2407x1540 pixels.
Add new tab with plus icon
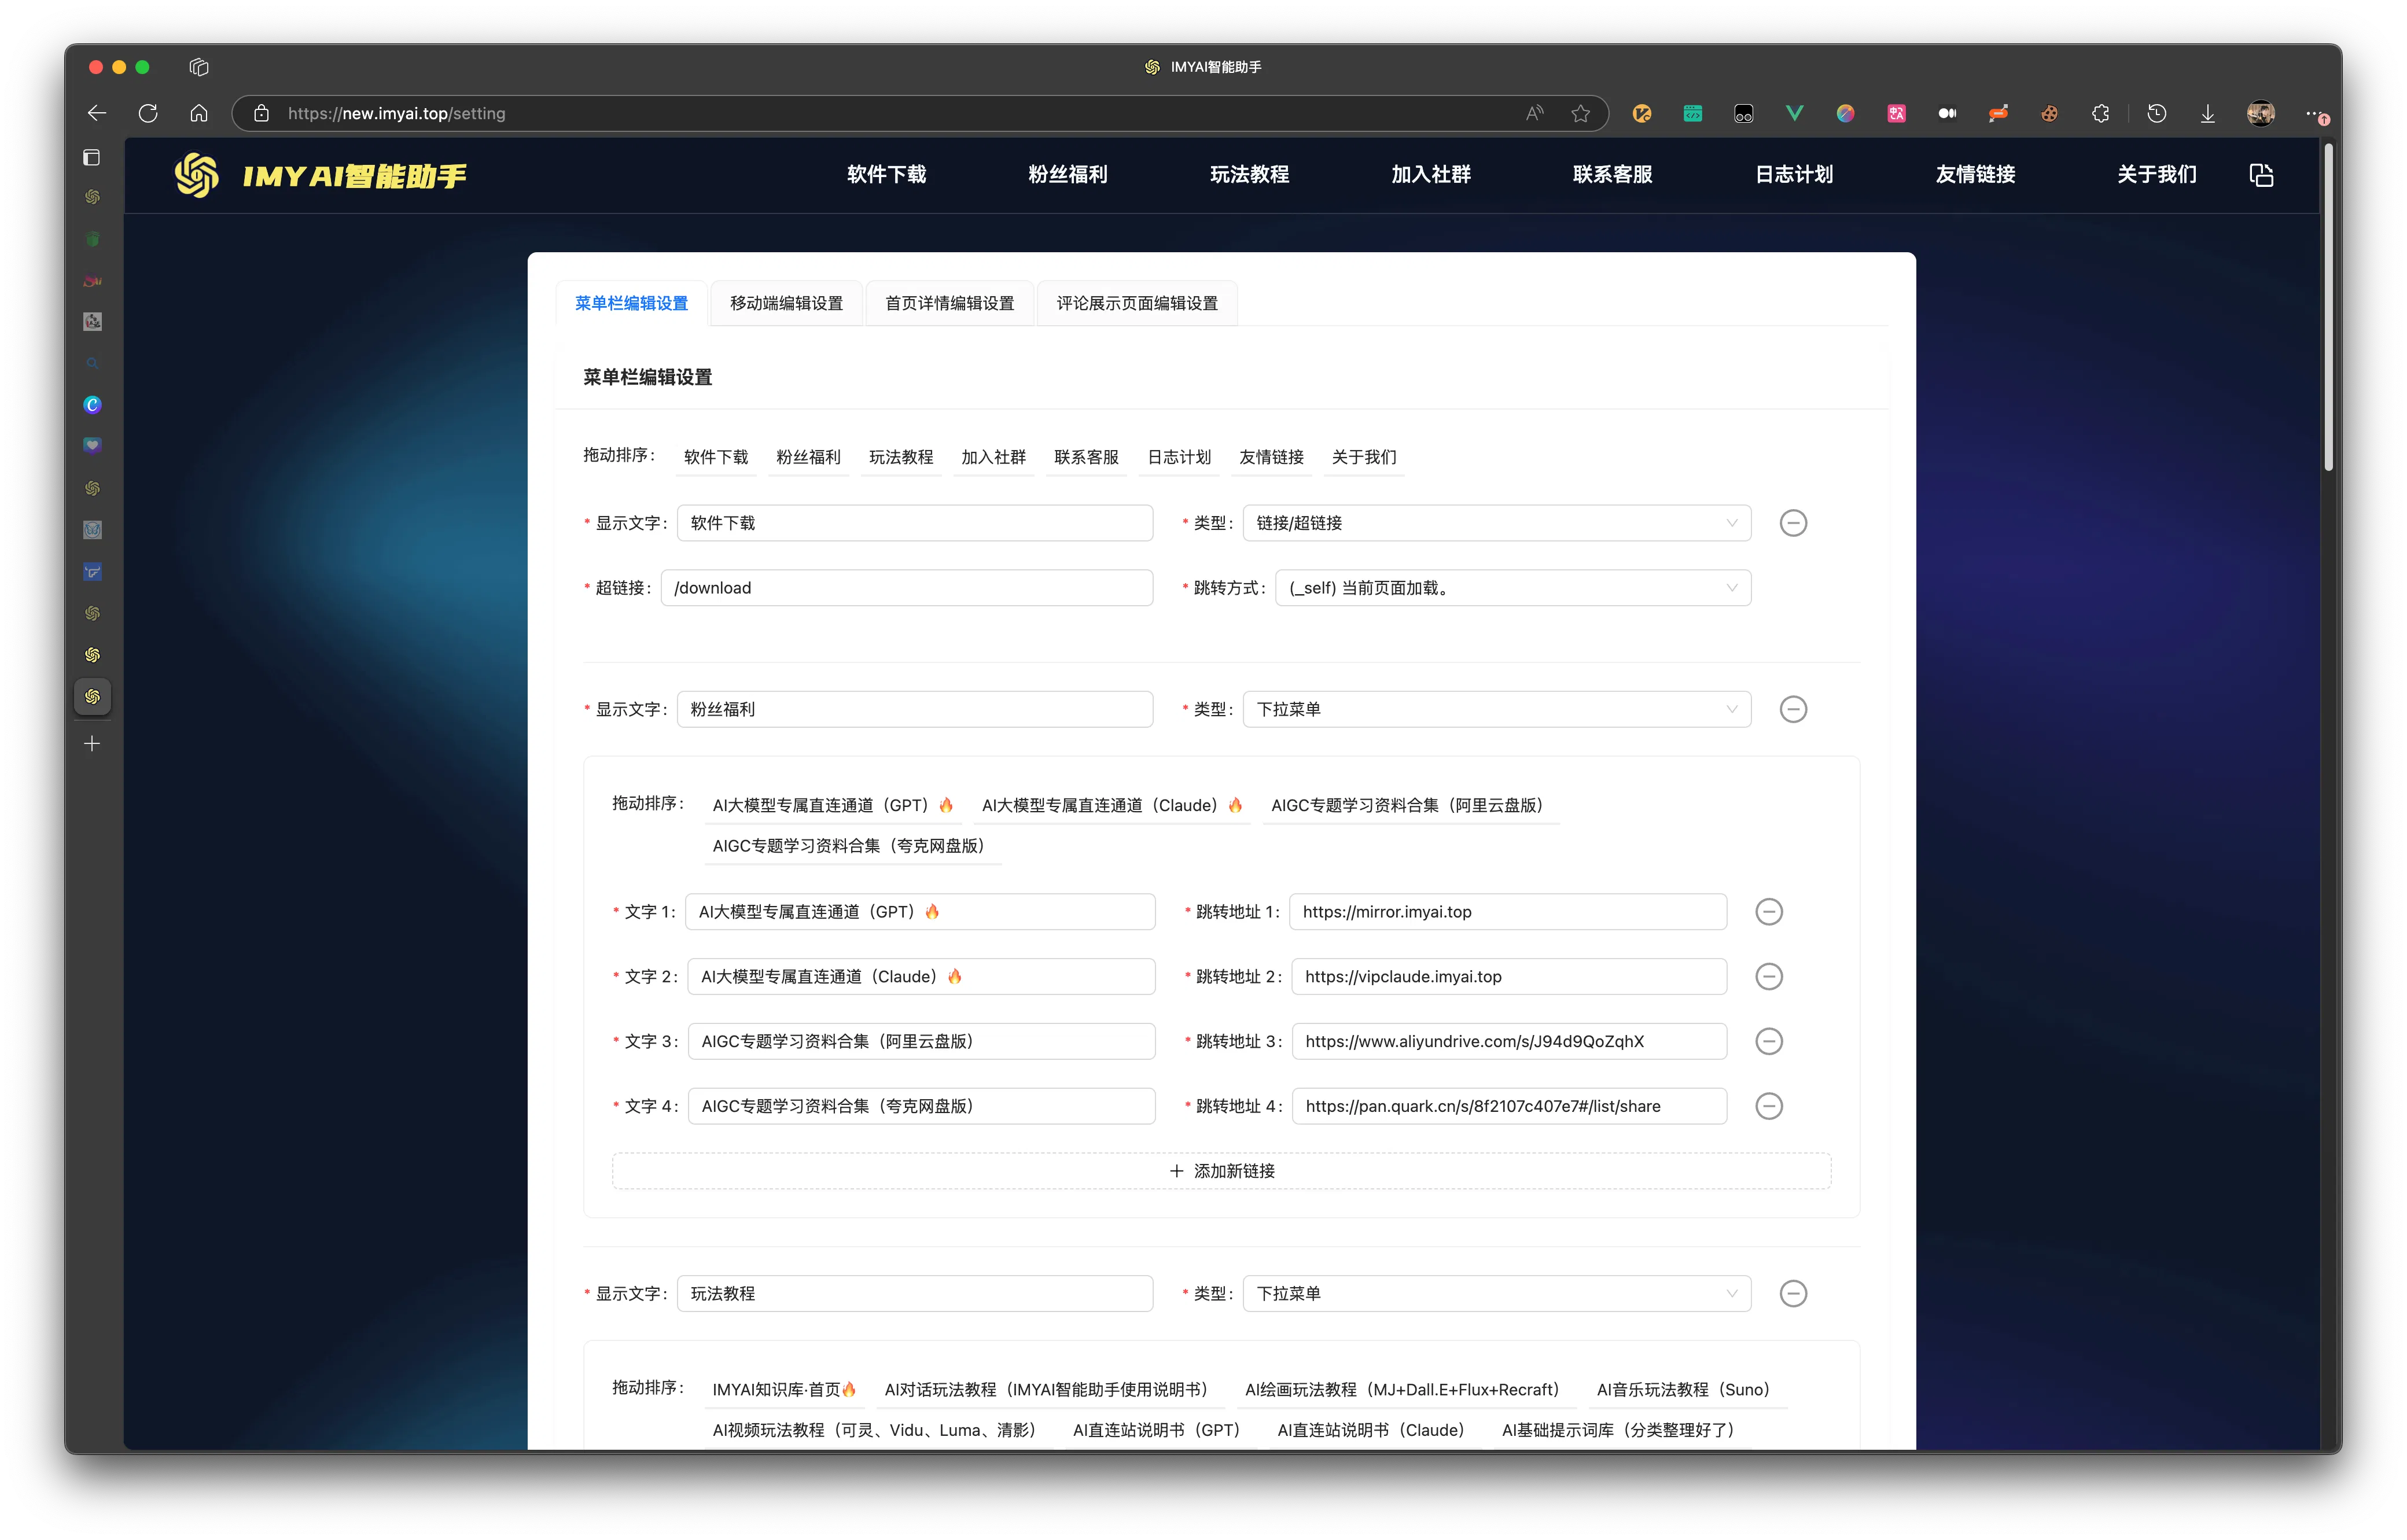[x=92, y=743]
